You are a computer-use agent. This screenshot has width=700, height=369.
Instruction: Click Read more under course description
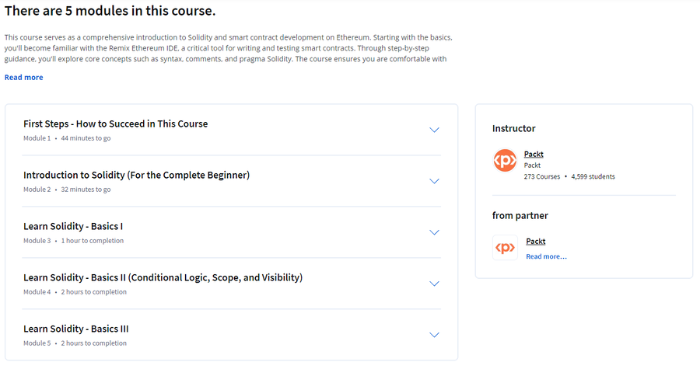click(23, 77)
